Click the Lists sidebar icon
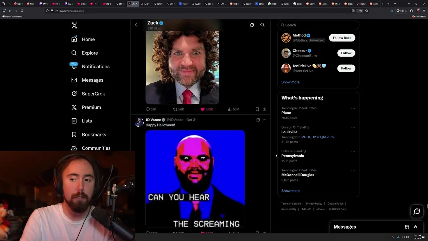Image resolution: width=428 pixels, height=241 pixels. pos(74,121)
